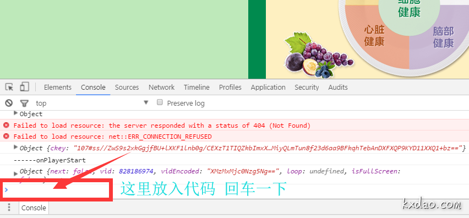Switch to the Console tab

[x=93, y=88]
